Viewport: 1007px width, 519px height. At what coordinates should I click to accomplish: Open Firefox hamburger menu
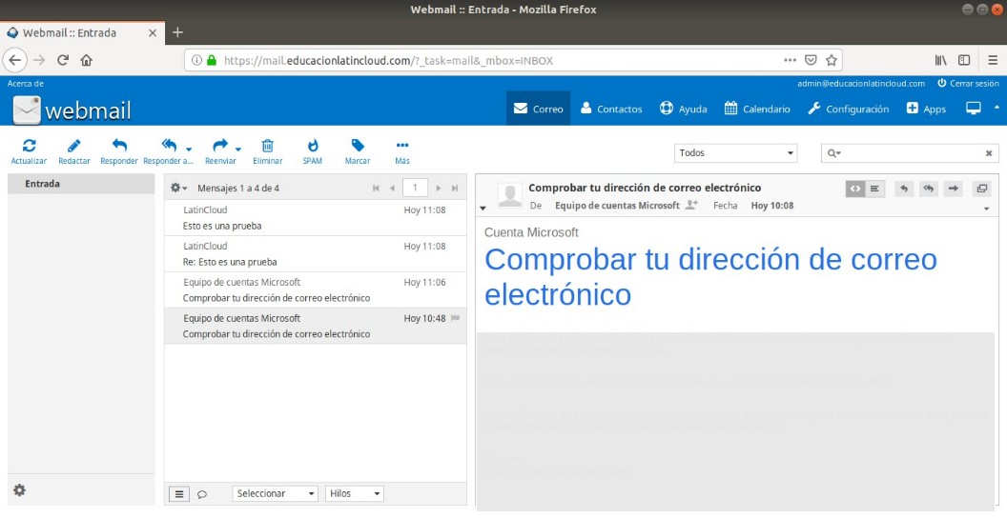(x=993, y=60)
